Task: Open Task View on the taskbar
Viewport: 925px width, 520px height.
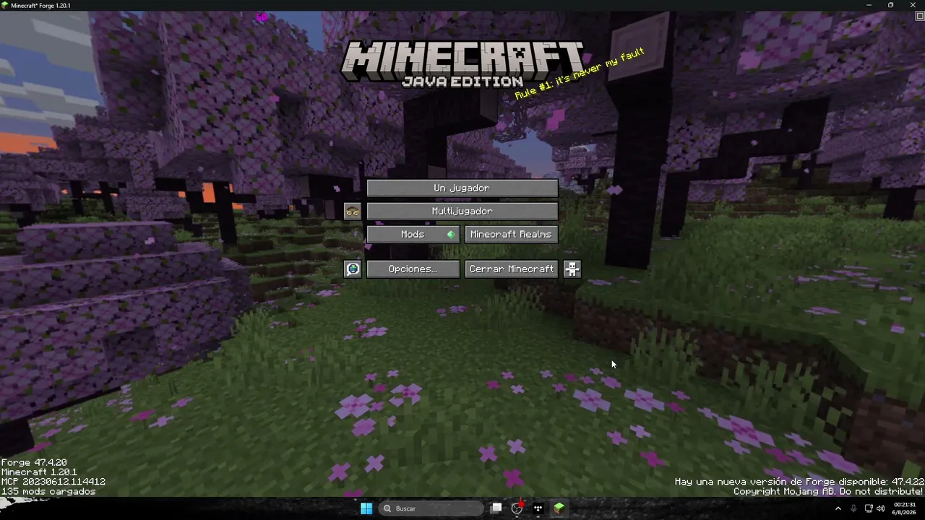Action: [x=496, y=508]
